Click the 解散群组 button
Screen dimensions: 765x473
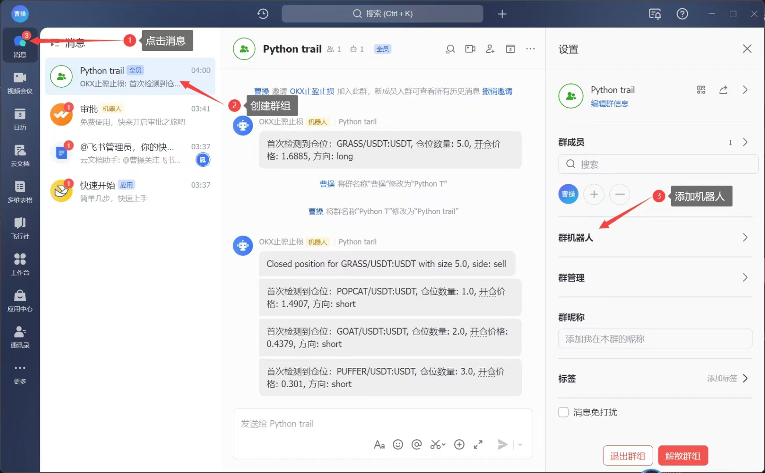pyautogui.click(x=683, y=456)
